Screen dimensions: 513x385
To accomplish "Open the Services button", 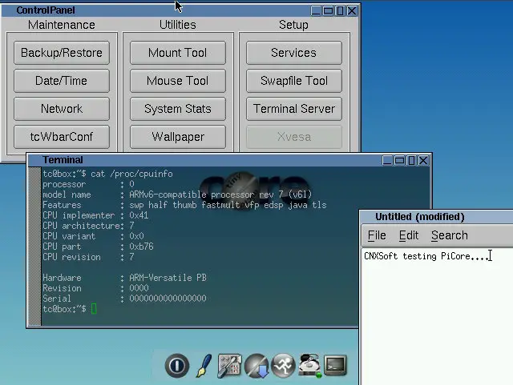I will click(294, 53).
